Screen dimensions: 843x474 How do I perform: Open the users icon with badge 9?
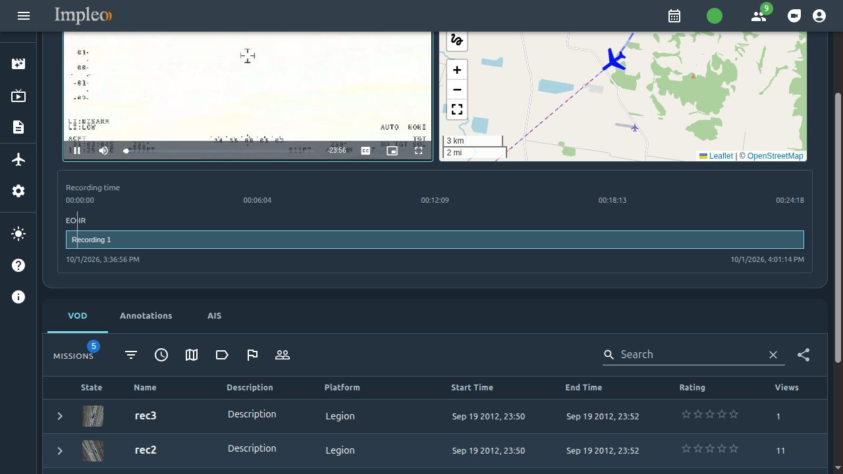(759, 16)
